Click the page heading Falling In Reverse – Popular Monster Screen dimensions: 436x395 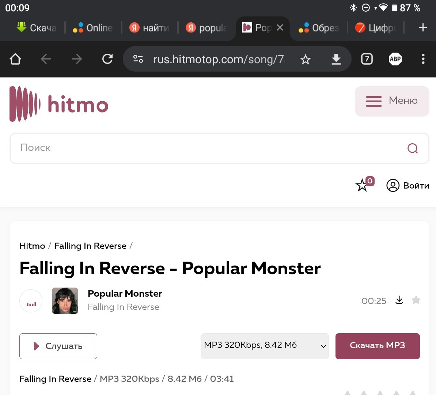point(170,268)
